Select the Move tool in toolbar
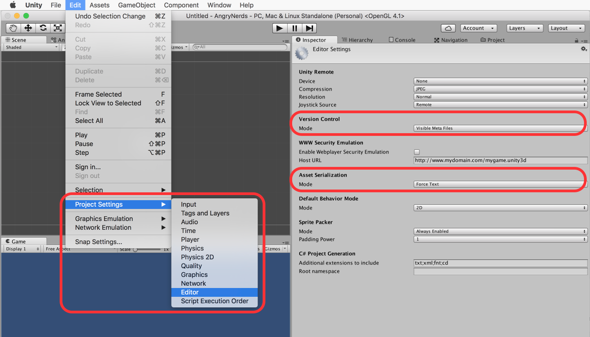590x337 pixels. coord(29,28)
